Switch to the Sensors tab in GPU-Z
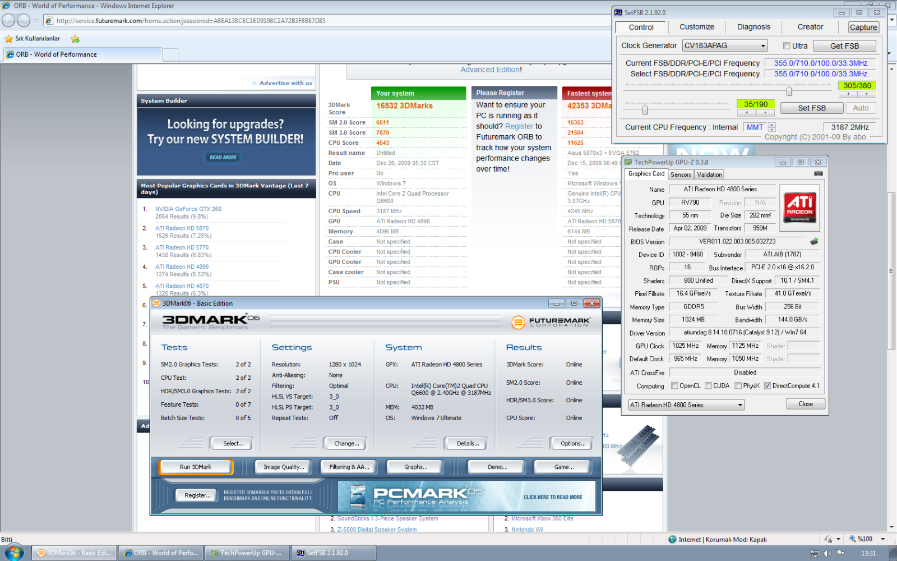897x561 pixels. pyautogui.click(x=681, y=174)
